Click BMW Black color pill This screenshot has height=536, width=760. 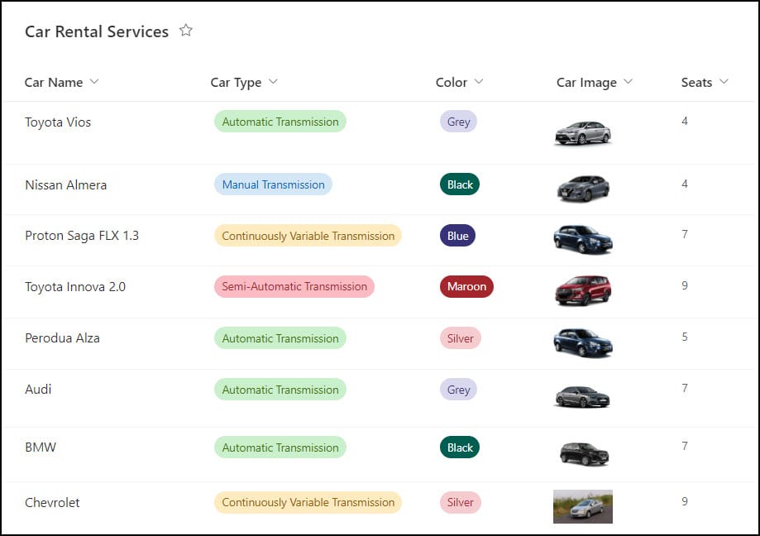tap(460, 447)
